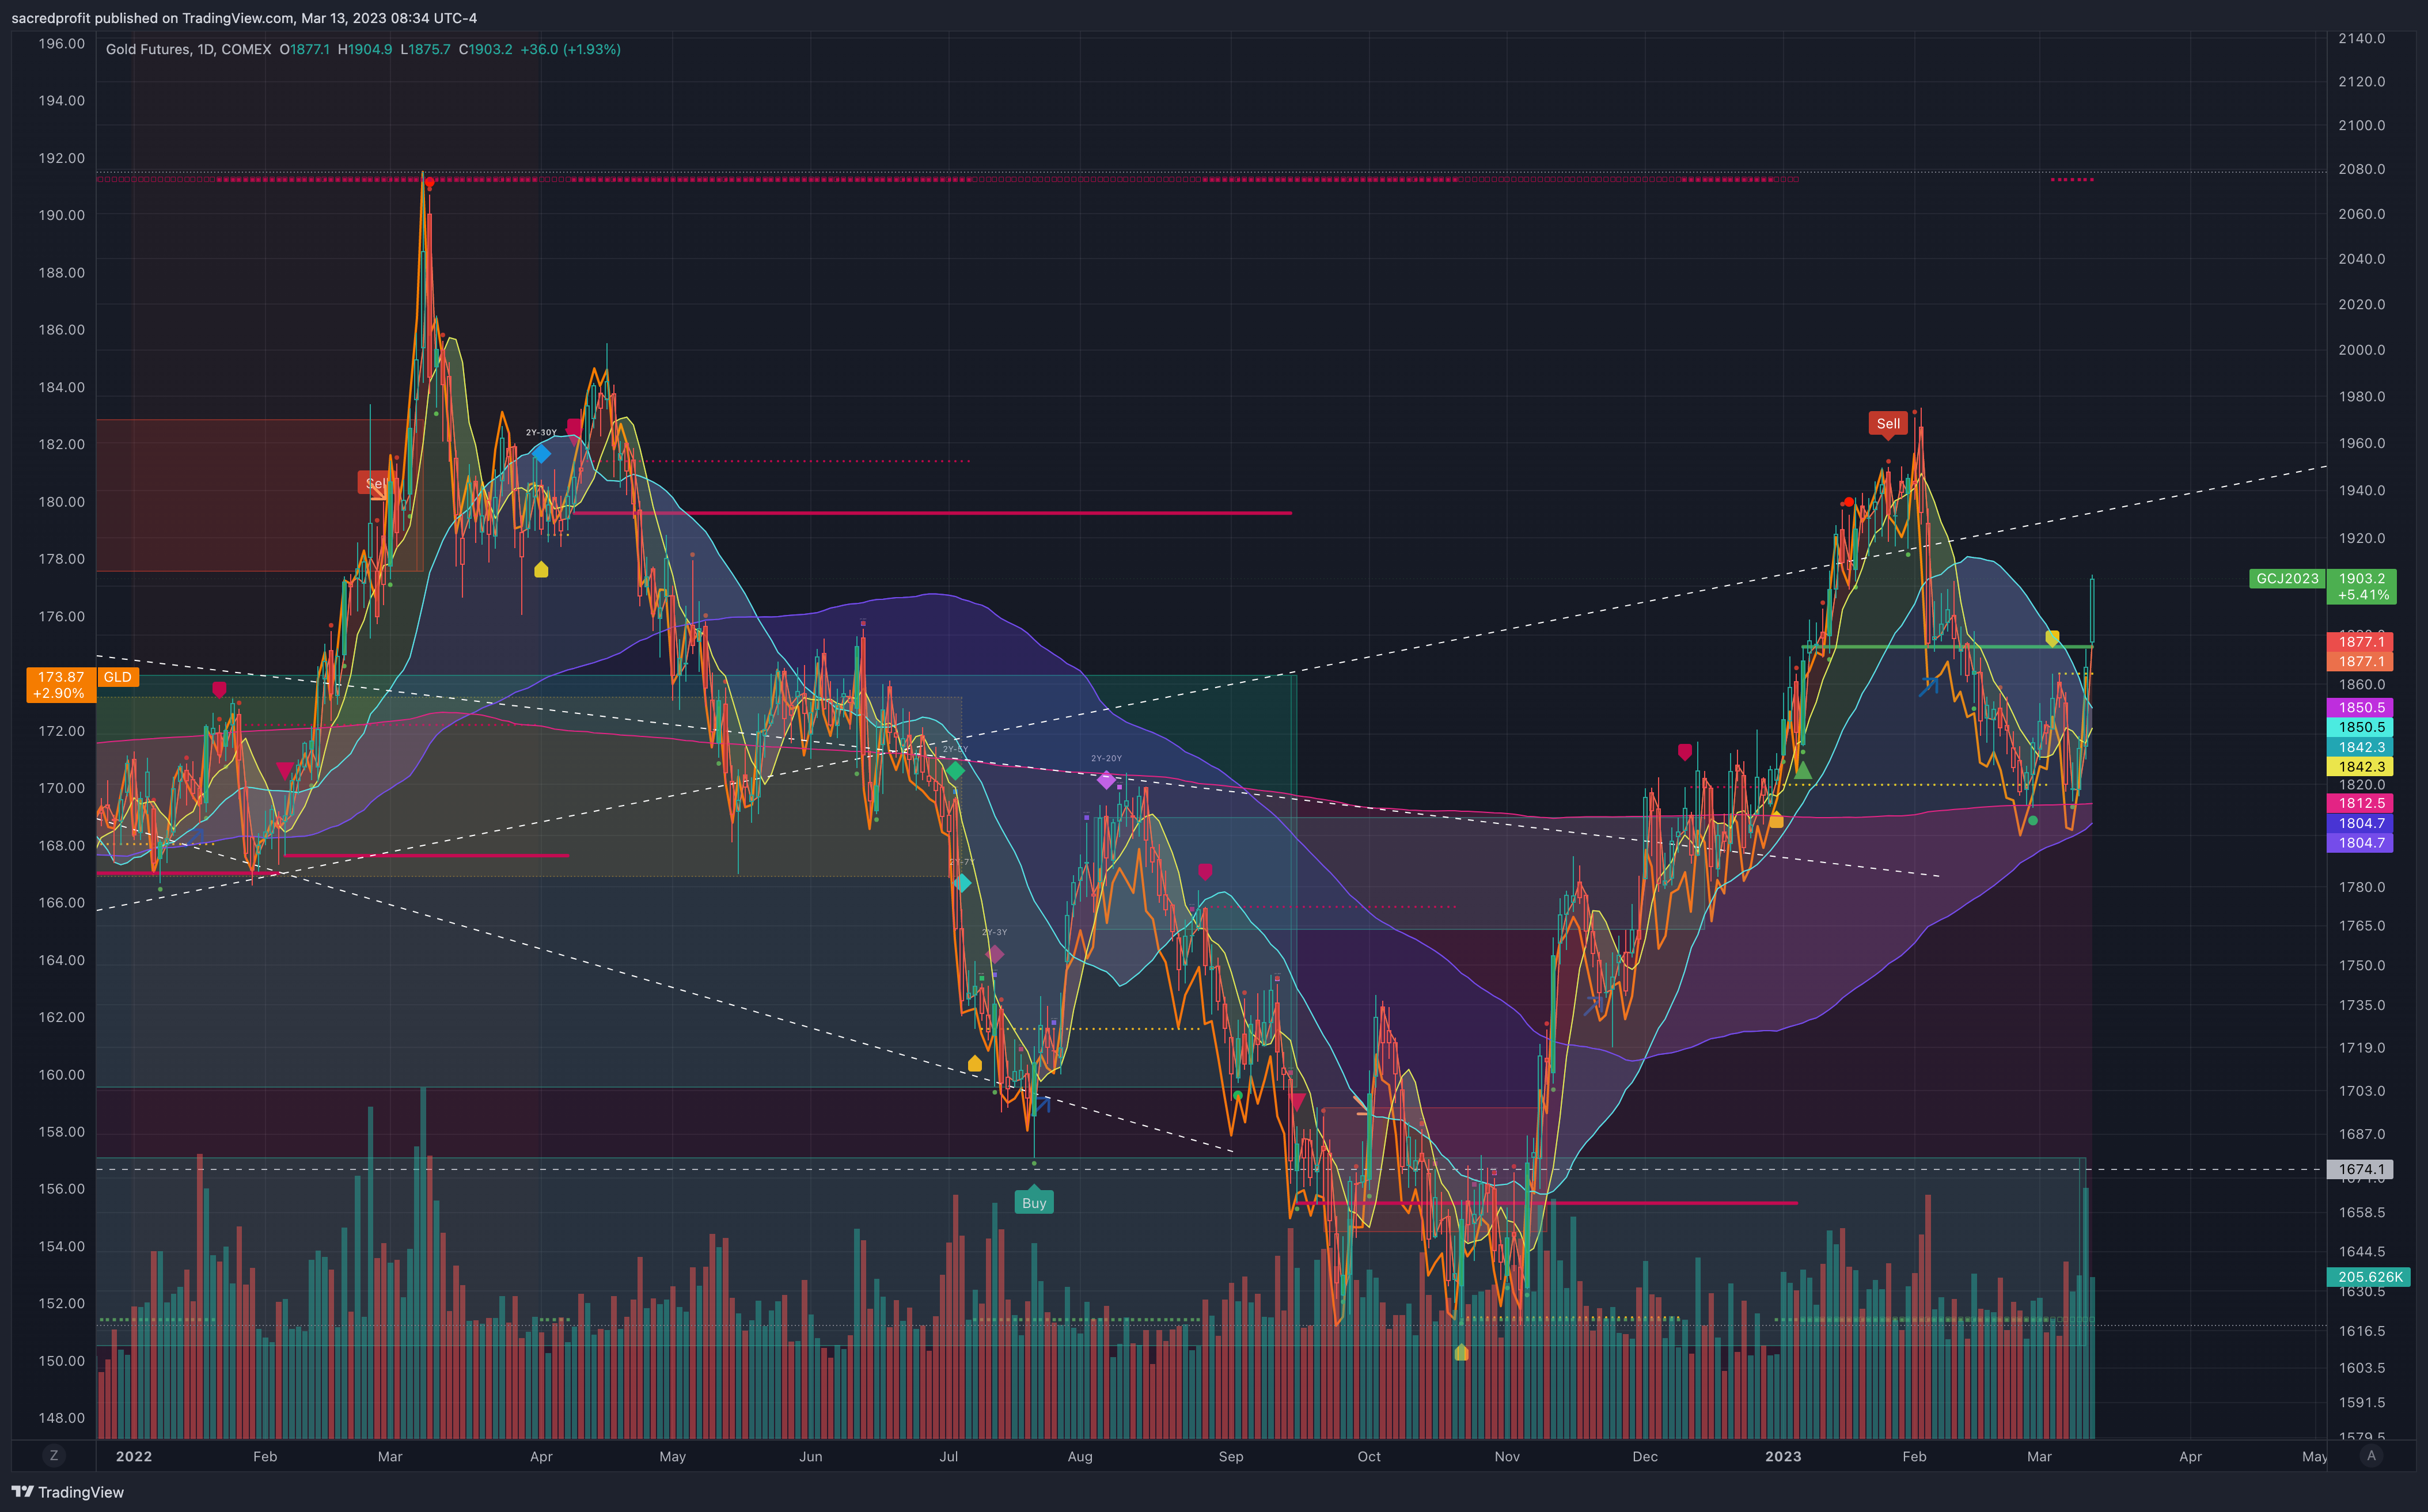Click the yellow house marker below April 2022 candles

[x=541, y=570]
